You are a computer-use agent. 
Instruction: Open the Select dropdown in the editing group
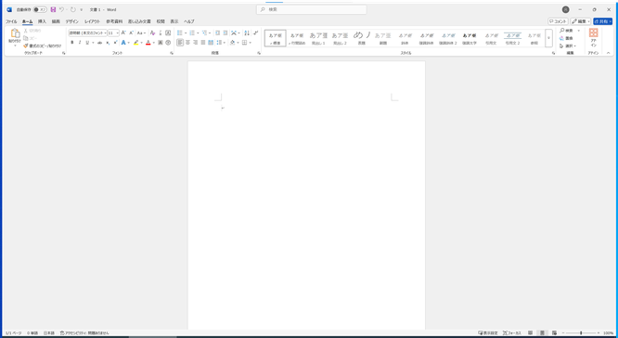(x=568, y=45)
